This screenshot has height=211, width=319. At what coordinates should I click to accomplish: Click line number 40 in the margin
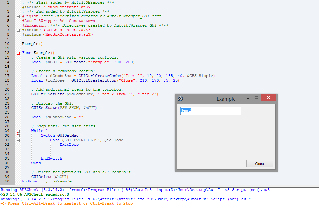tap(7, 181)
